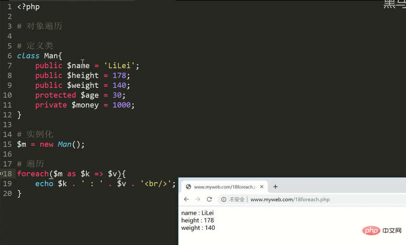Click the 不安全 security label

coord(237,199)
